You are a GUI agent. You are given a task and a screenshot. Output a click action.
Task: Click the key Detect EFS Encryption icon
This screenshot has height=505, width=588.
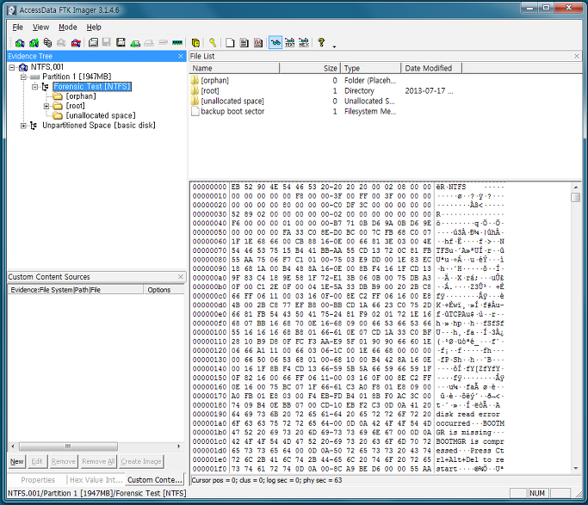(x=213, y=43)
